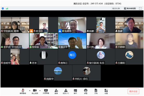Unmute microphone with the 解除静音 icon
Screen dimensions: 144x96
coord(23,91)
